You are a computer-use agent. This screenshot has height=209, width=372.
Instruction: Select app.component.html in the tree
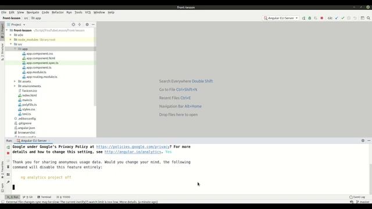41,58
